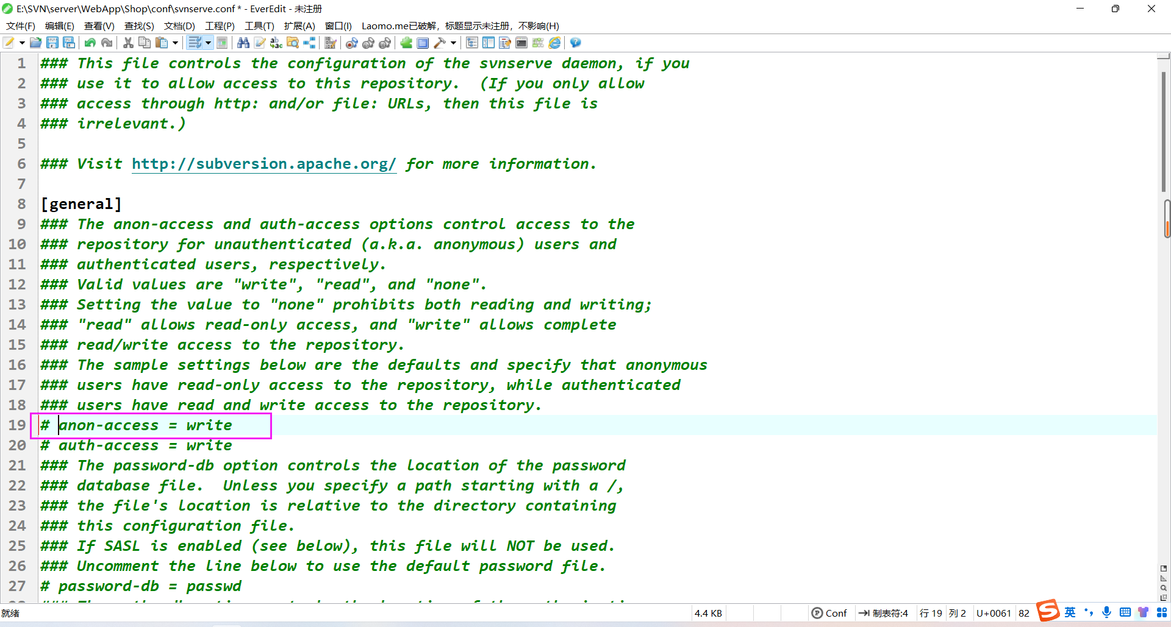Click the 行 19 line indicator

(x=931, y=613)
